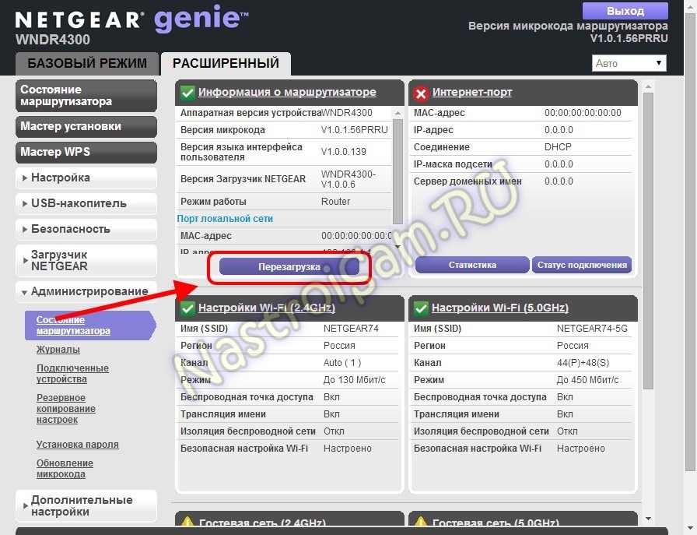Click the Выход logout button
The width and height of the screenshot is (697, 535).
click(x=625, y=10)
